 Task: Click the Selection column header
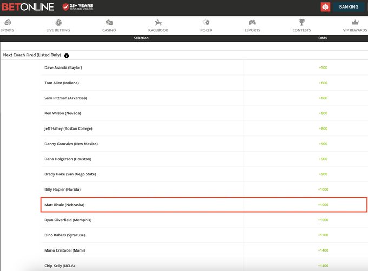pyautogui.click(x=141, y=38)
